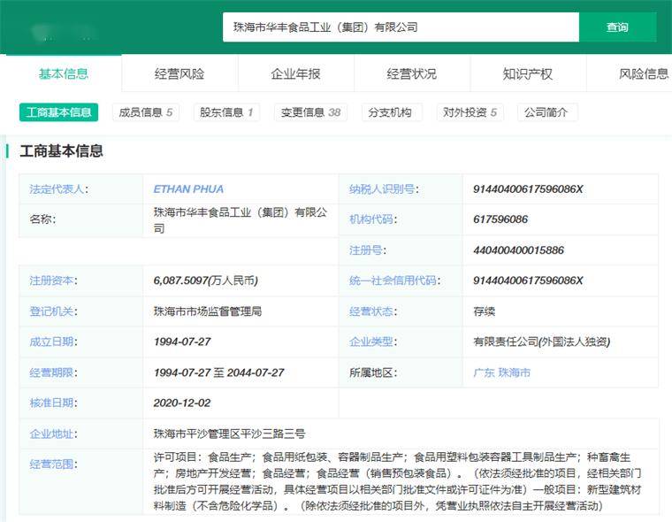Open 公司简介 sub-tab

tap(546, 112)
